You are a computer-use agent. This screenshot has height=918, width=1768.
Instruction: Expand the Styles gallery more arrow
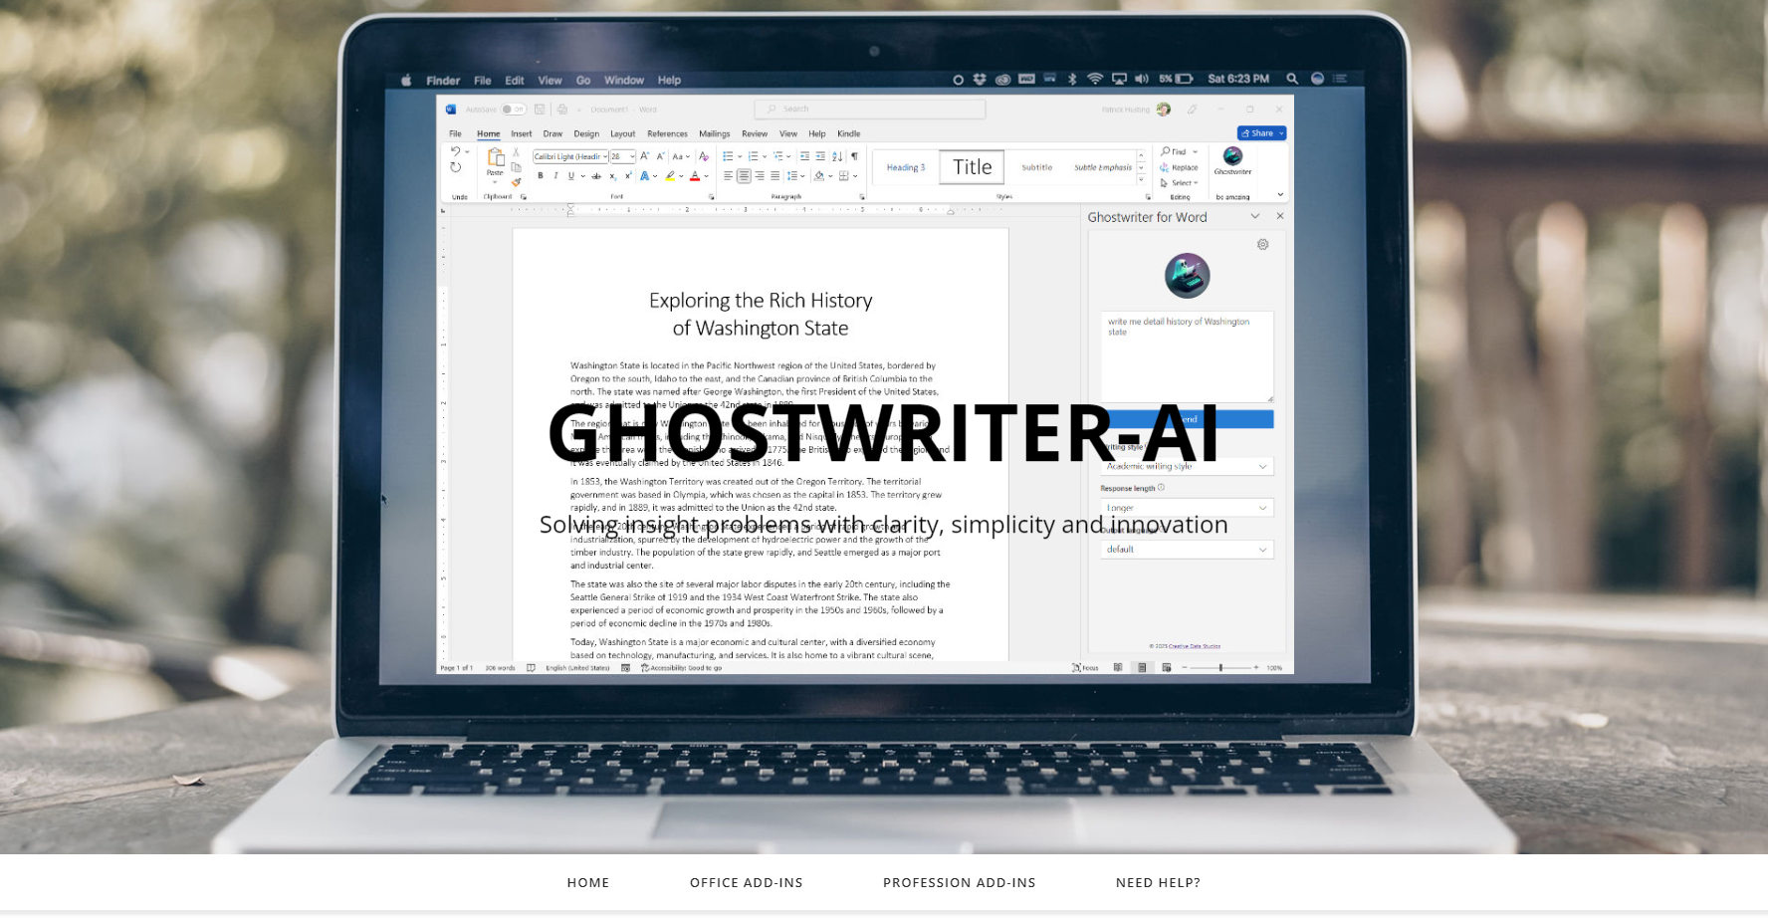click(1141, 180)
